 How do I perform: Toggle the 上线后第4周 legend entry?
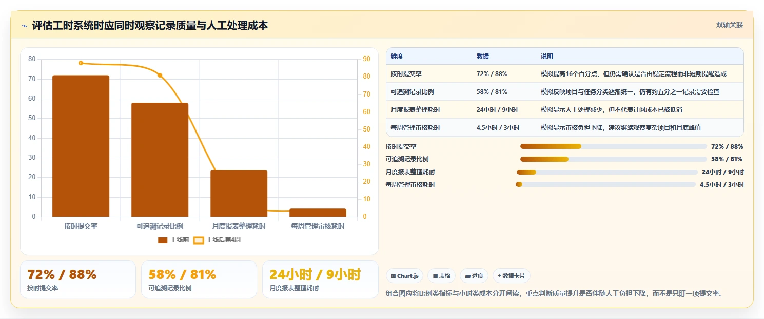pyautogui.click(x=217, y=240)
